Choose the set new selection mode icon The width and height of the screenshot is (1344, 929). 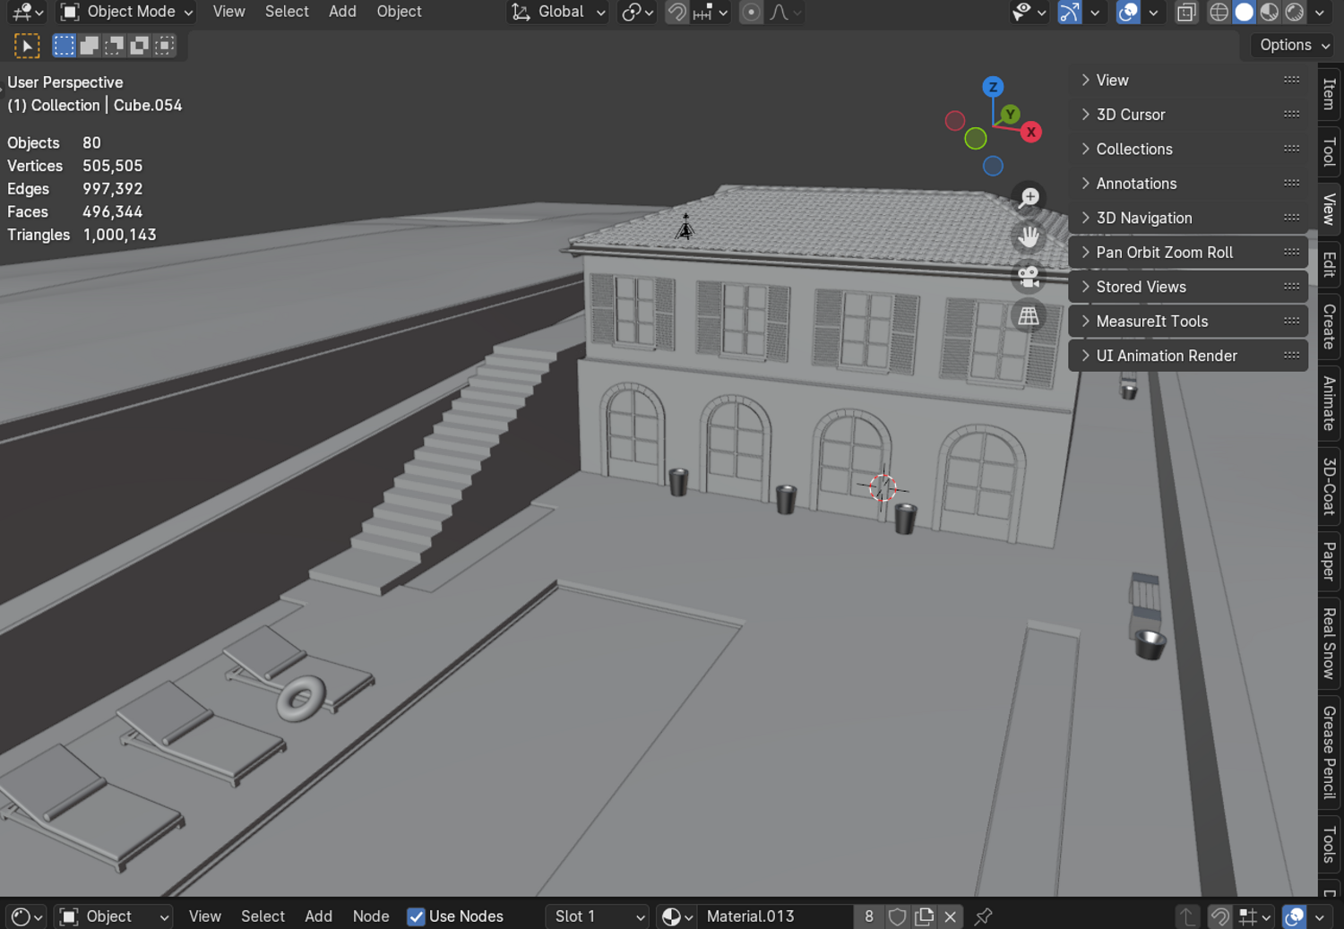click(64, 46)
